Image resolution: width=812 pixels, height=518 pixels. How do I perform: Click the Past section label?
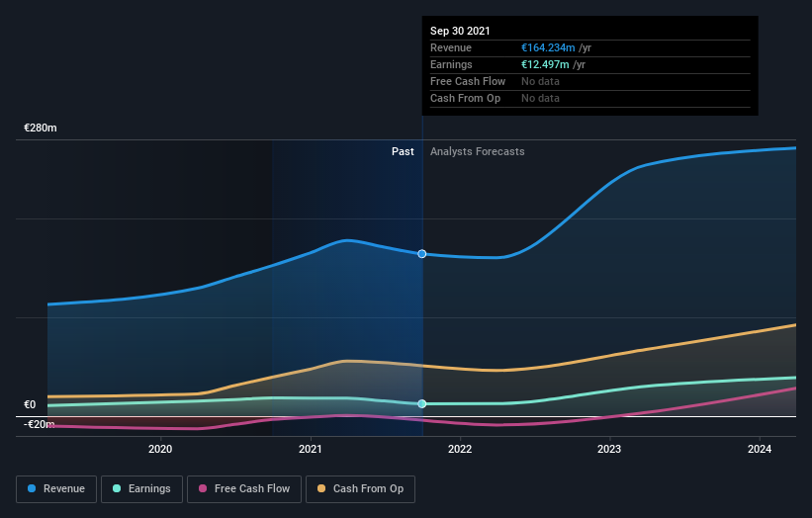[403, 151]
